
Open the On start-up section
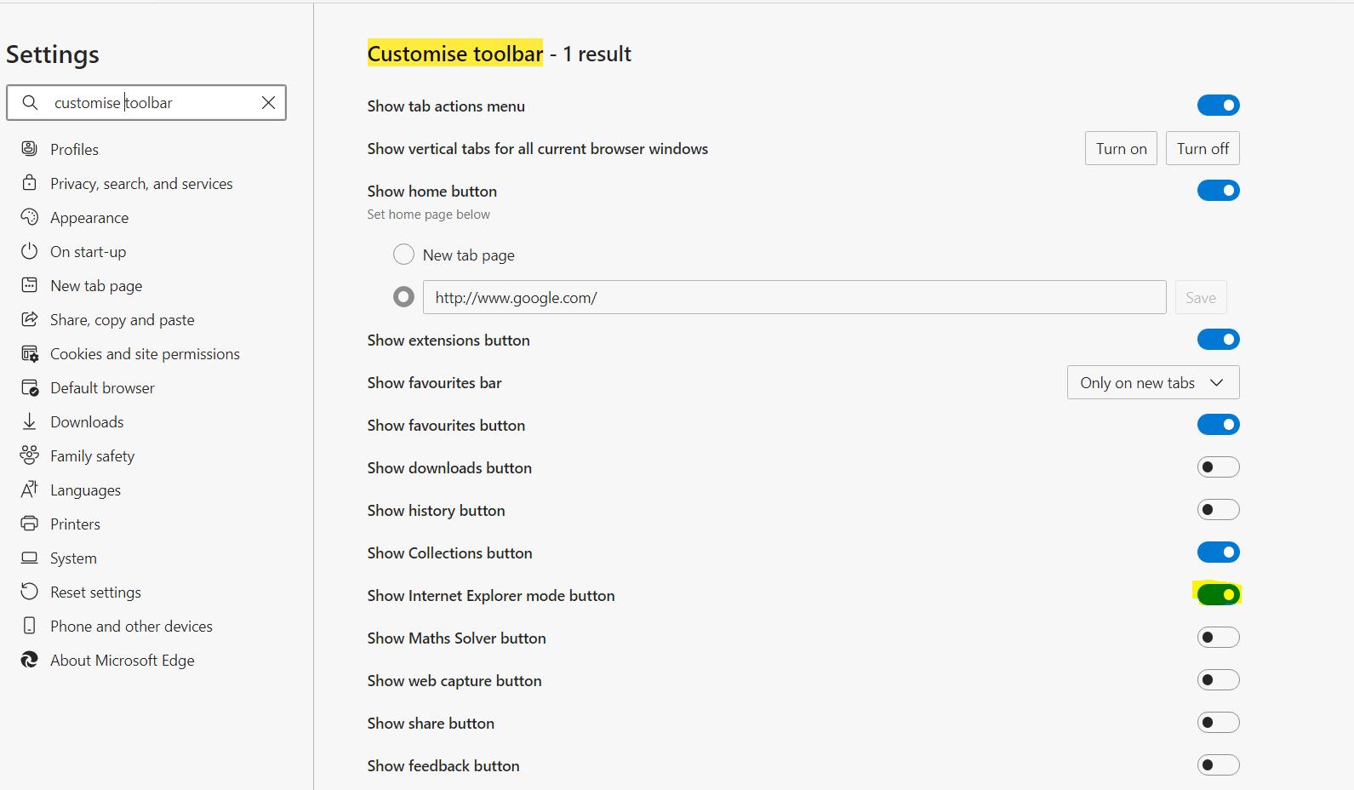pos(88,251)
